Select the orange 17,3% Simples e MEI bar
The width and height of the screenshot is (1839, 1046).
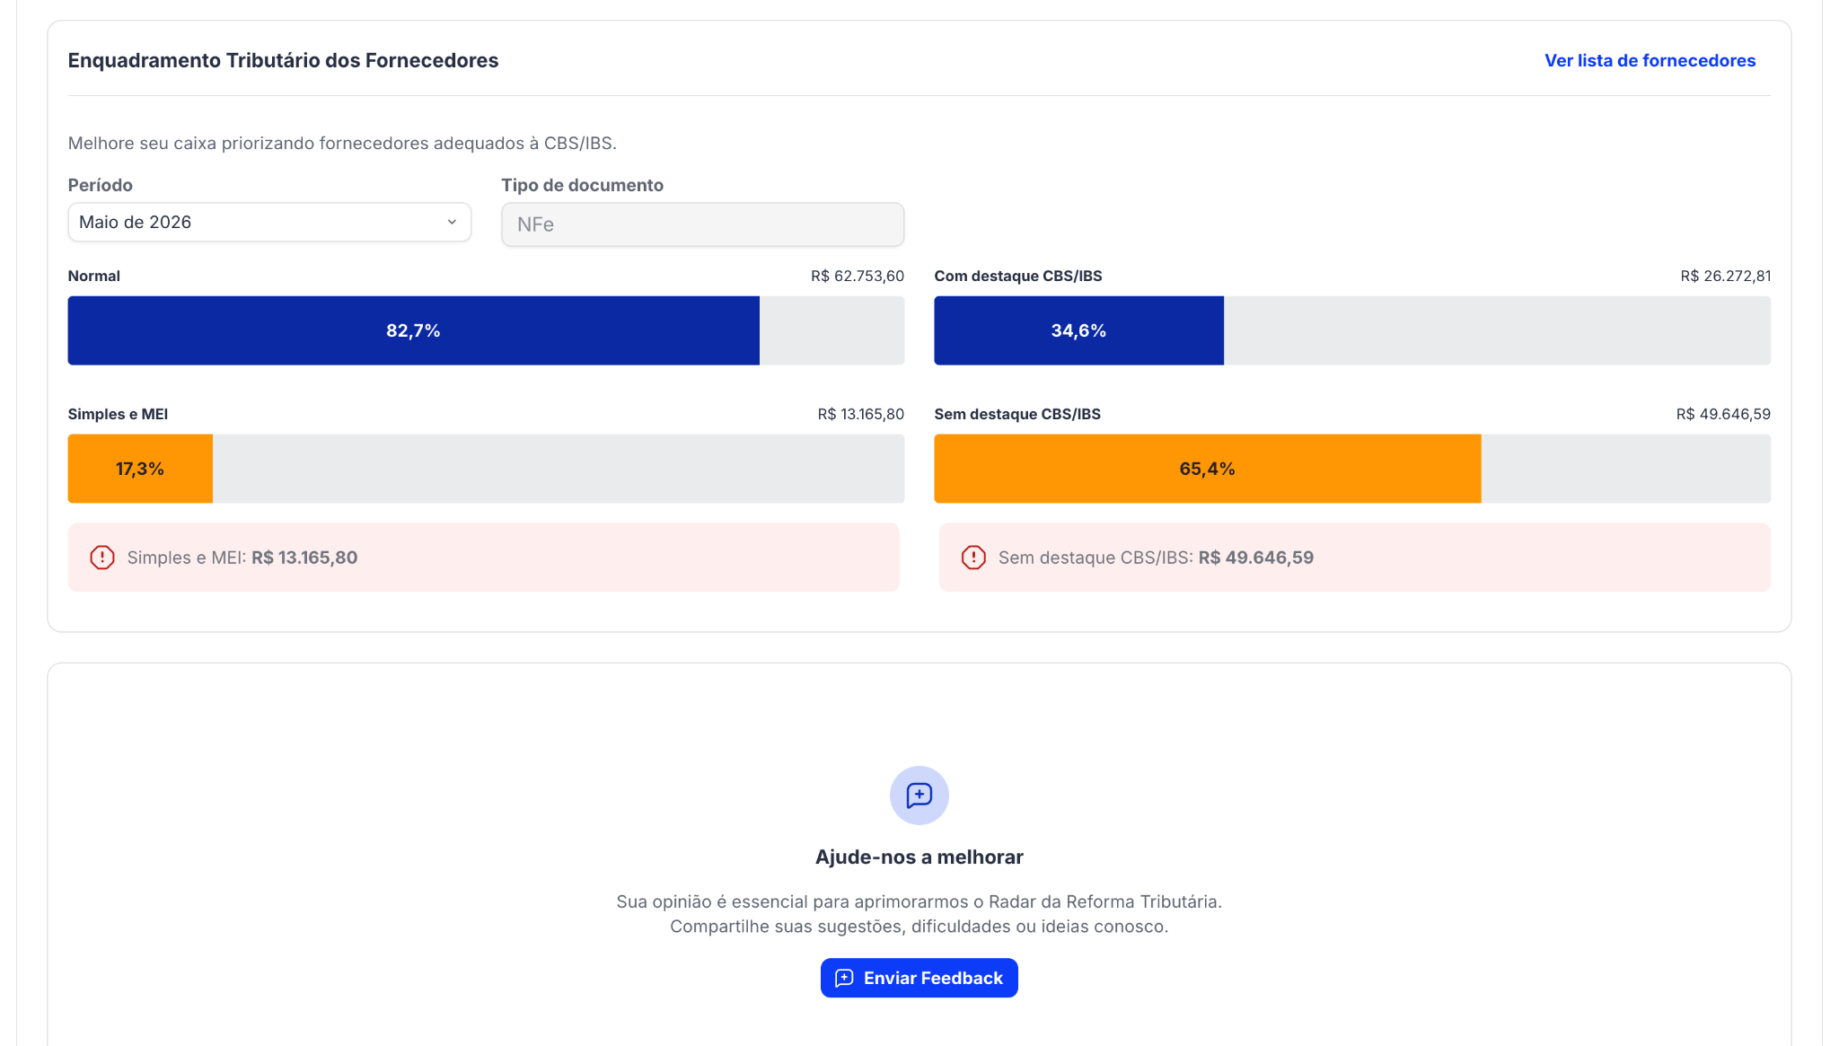tap(140, 469)
